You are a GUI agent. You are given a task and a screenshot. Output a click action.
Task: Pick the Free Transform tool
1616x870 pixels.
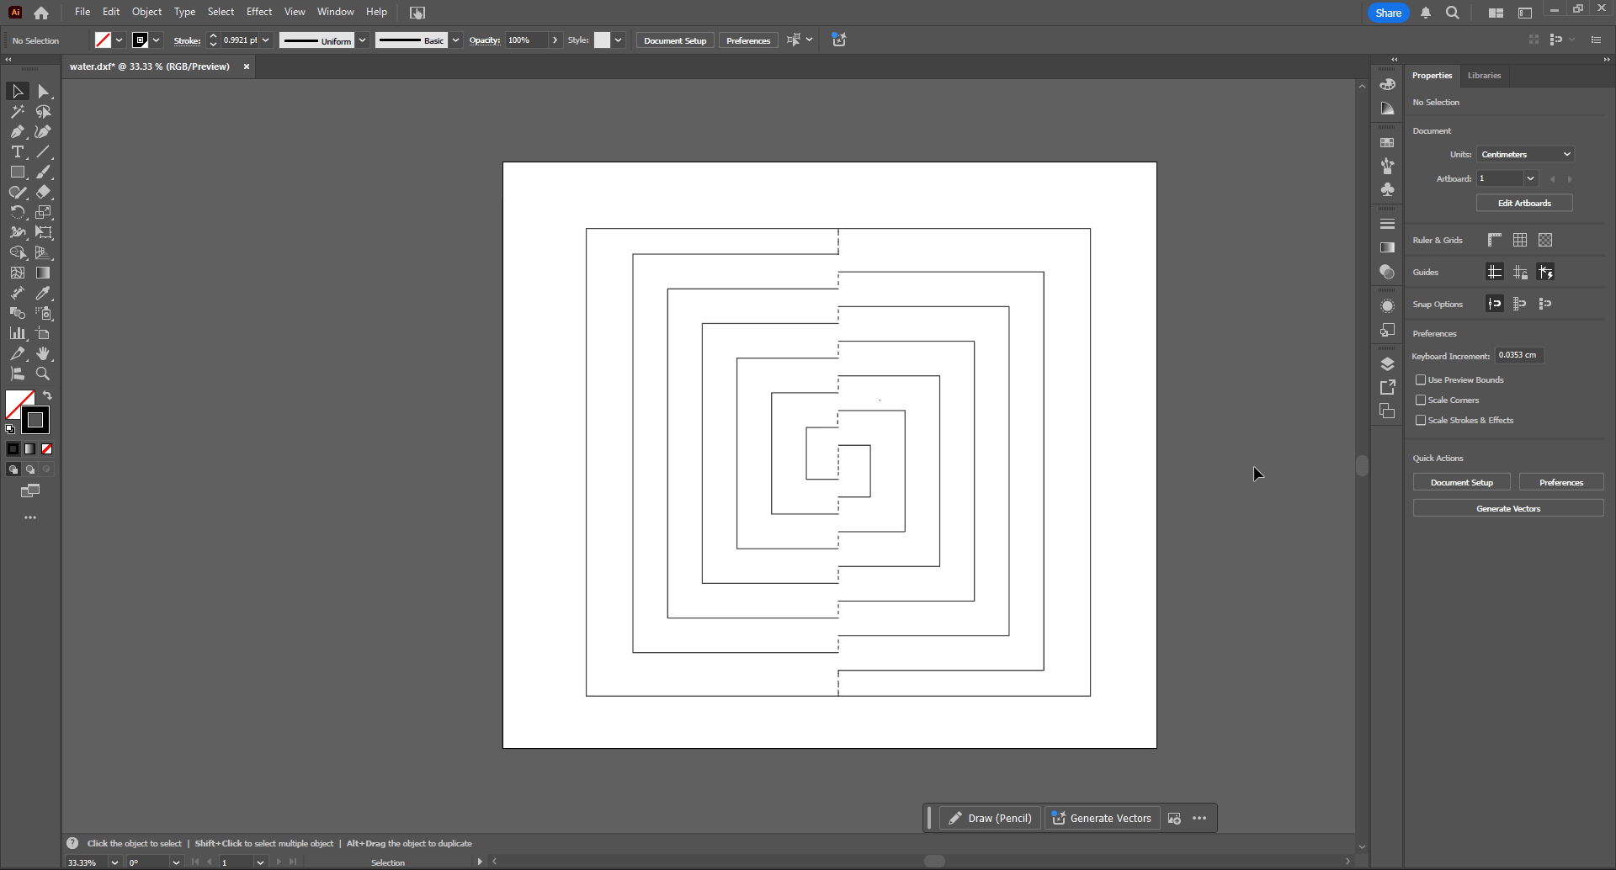44,232
